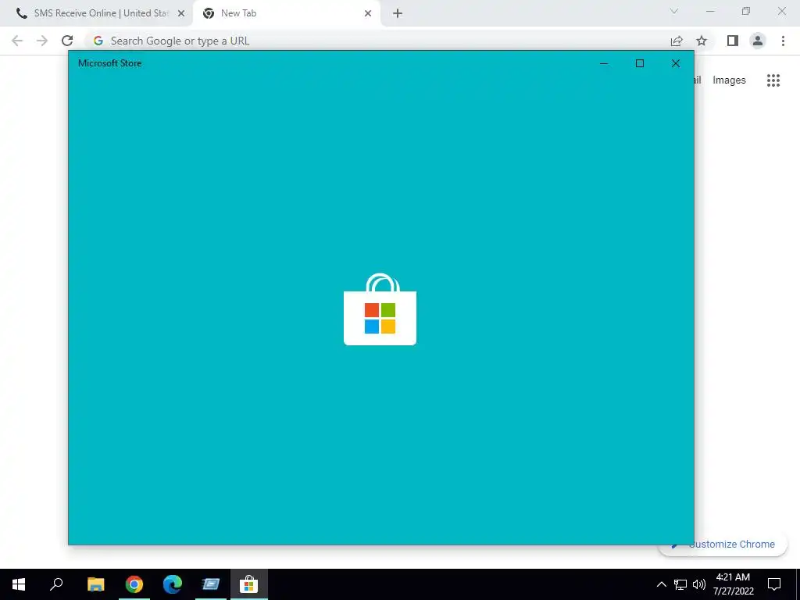Go forward in Chrome history
800x600 pixels.
point(42,41)
